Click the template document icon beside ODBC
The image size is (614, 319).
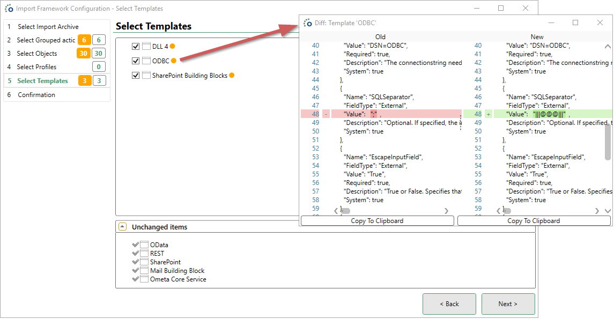[146, 61]
